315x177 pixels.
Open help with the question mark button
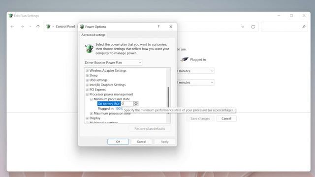(158, 27)
